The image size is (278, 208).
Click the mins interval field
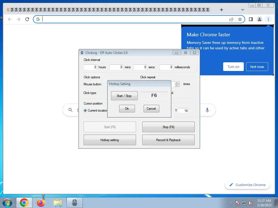click(116, 67)
